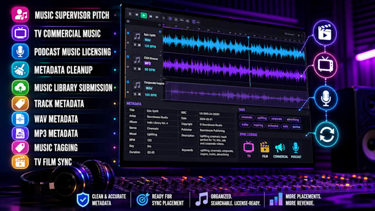
Task: Skip to previous with the transport button left of Play
Action: click(x=137, y=15)
